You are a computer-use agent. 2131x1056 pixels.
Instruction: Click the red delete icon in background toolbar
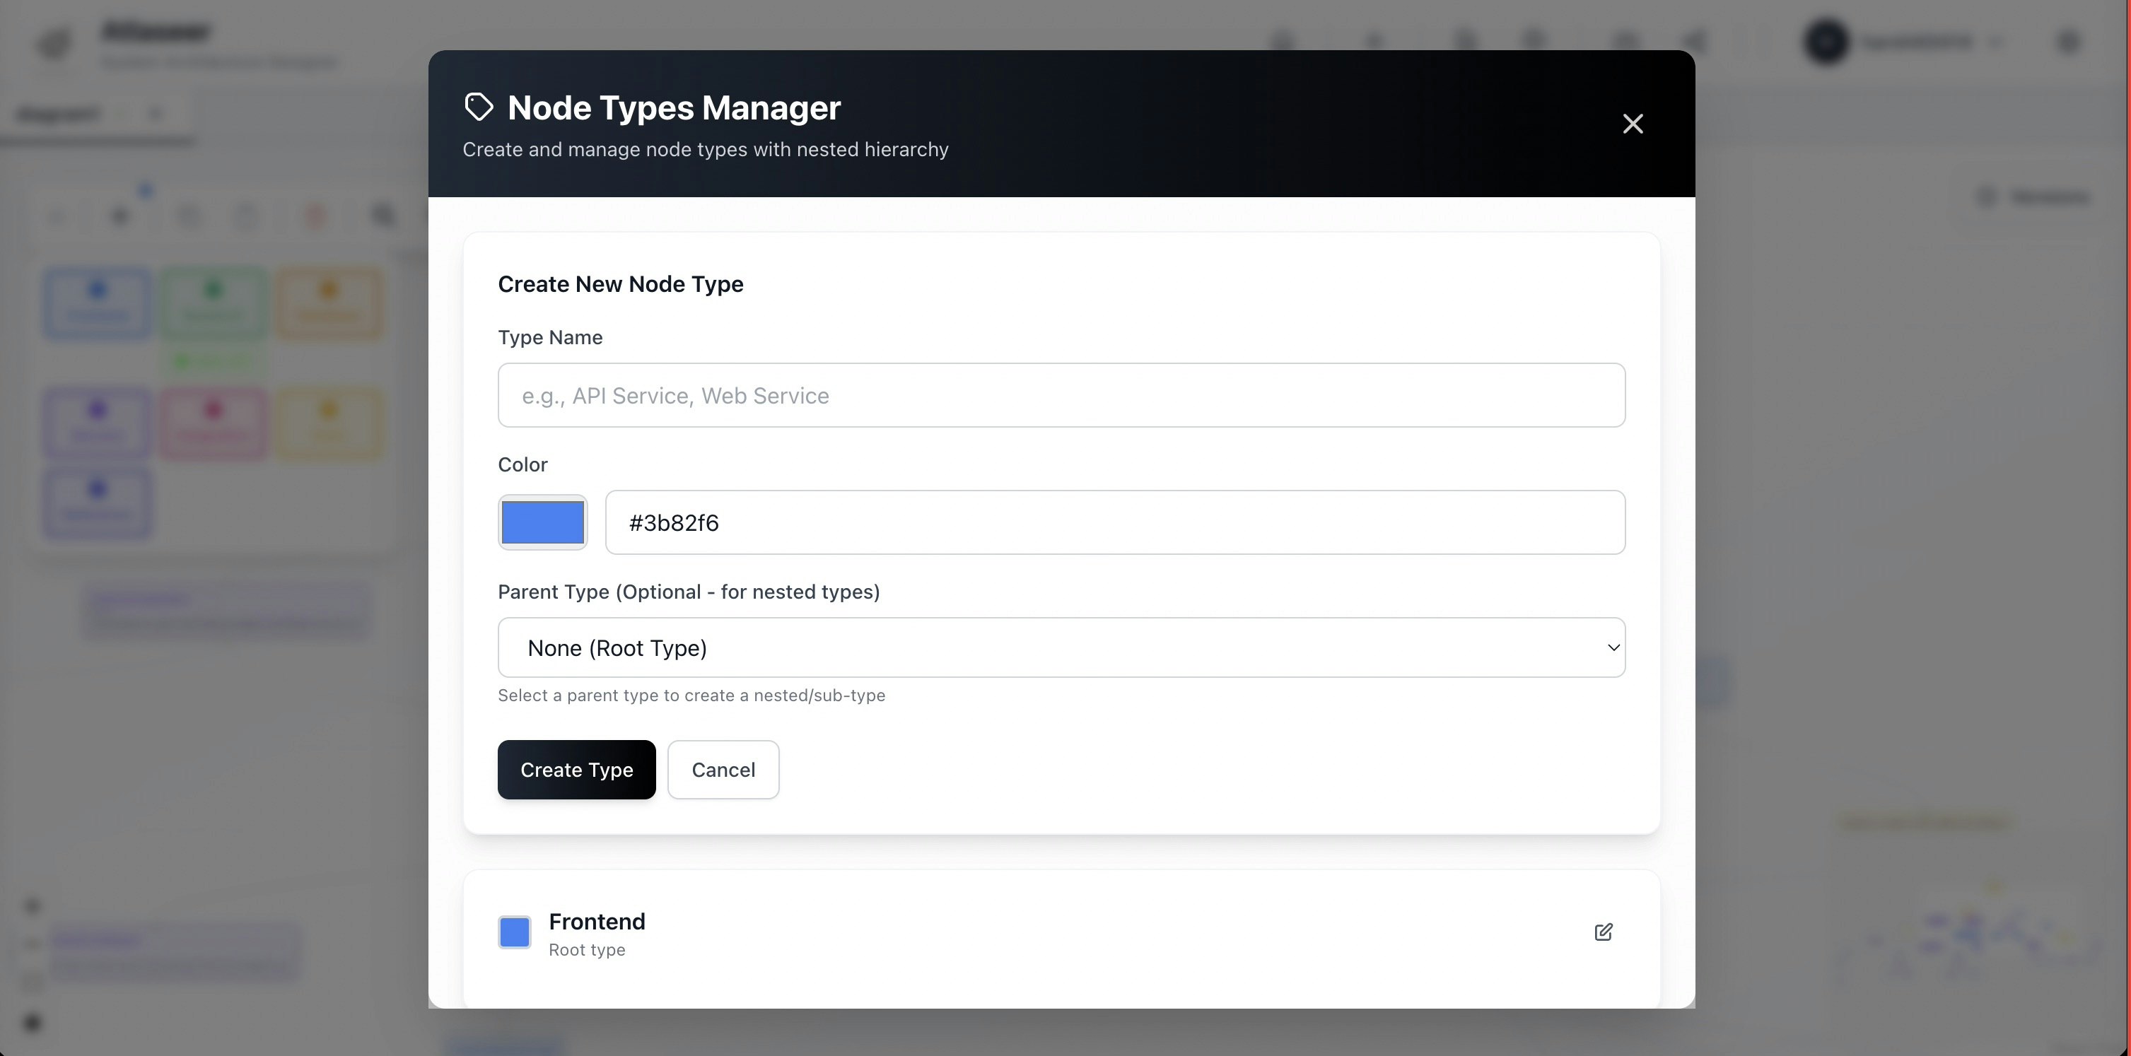(315, 217)
